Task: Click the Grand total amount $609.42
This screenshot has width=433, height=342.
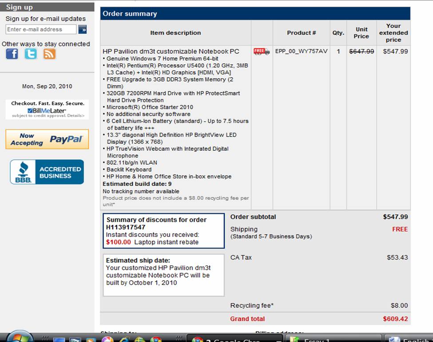Action: (x=395, y=319)
